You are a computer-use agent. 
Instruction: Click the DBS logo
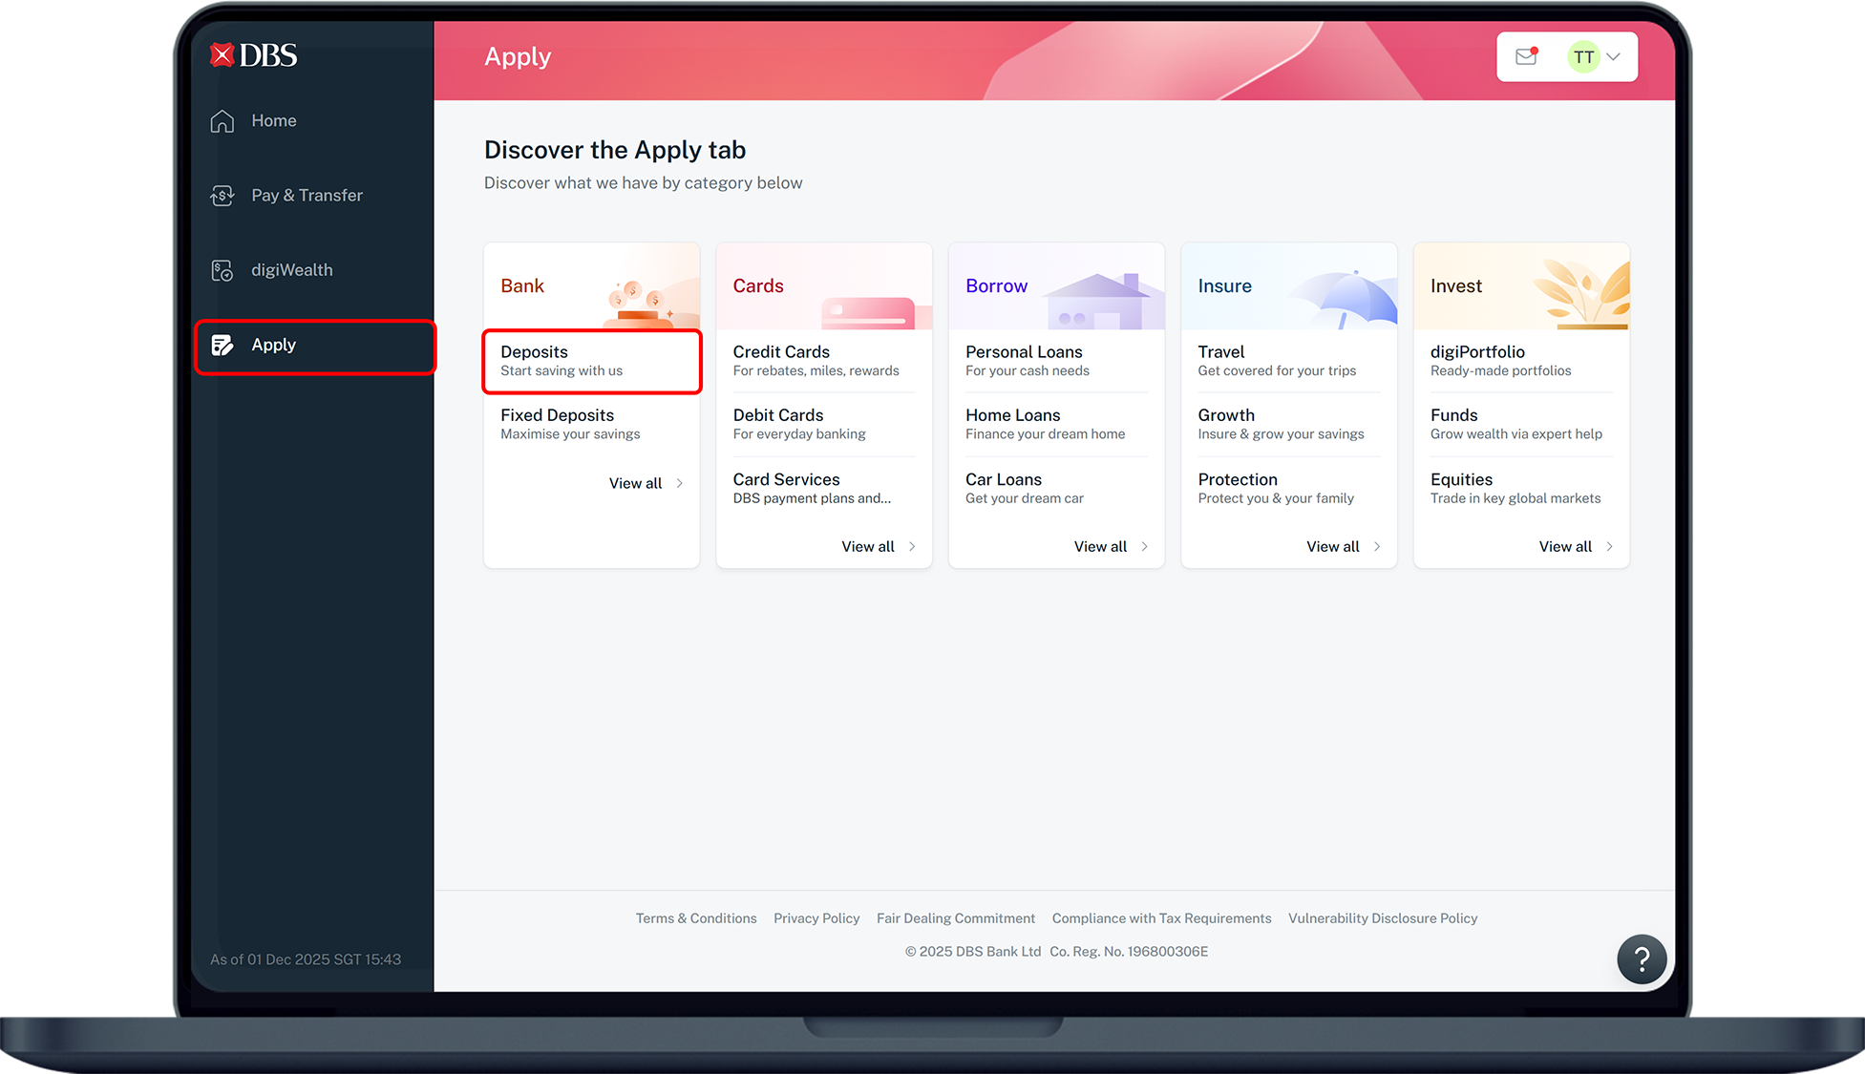pos(254,55)
